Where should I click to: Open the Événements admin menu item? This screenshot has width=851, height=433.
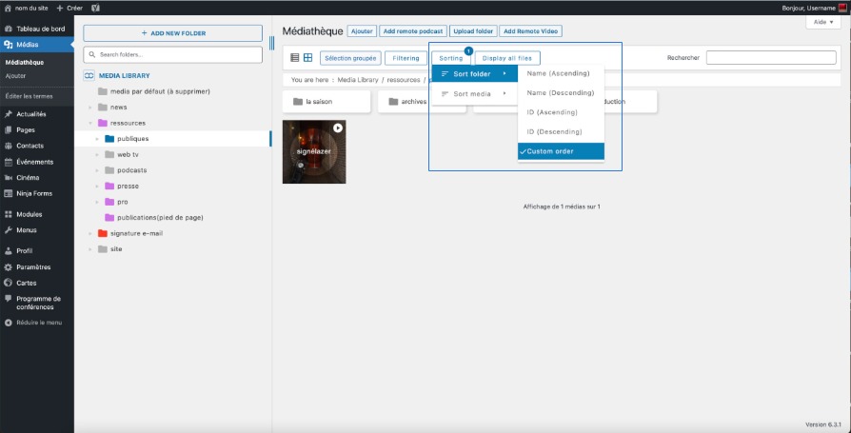tap(34, 162)
